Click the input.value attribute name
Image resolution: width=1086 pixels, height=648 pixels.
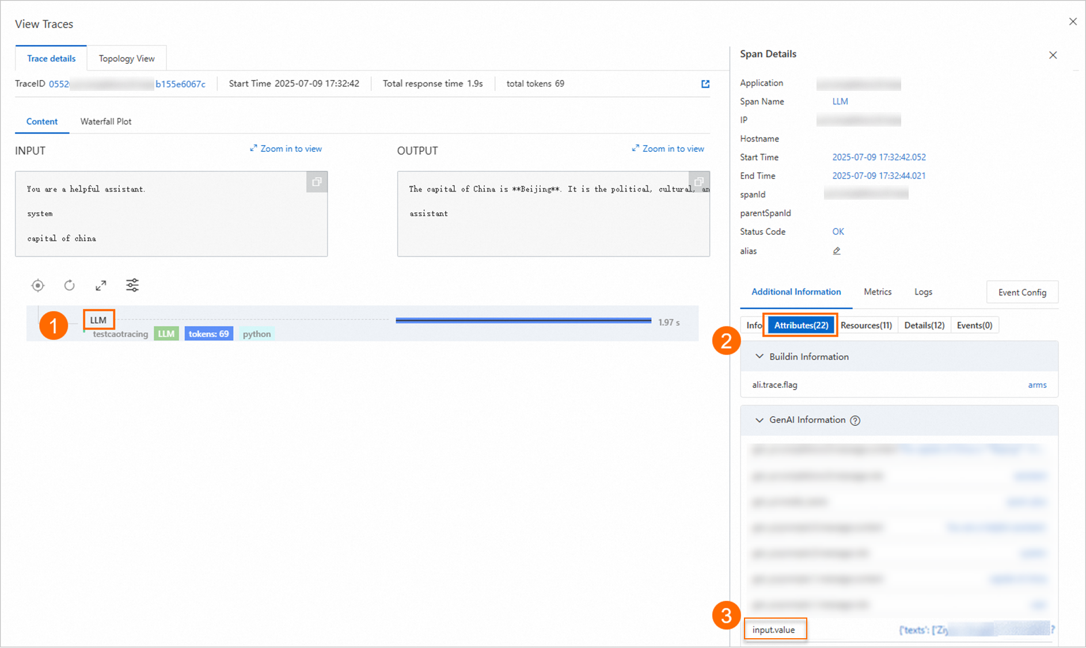tap(773, 630)
